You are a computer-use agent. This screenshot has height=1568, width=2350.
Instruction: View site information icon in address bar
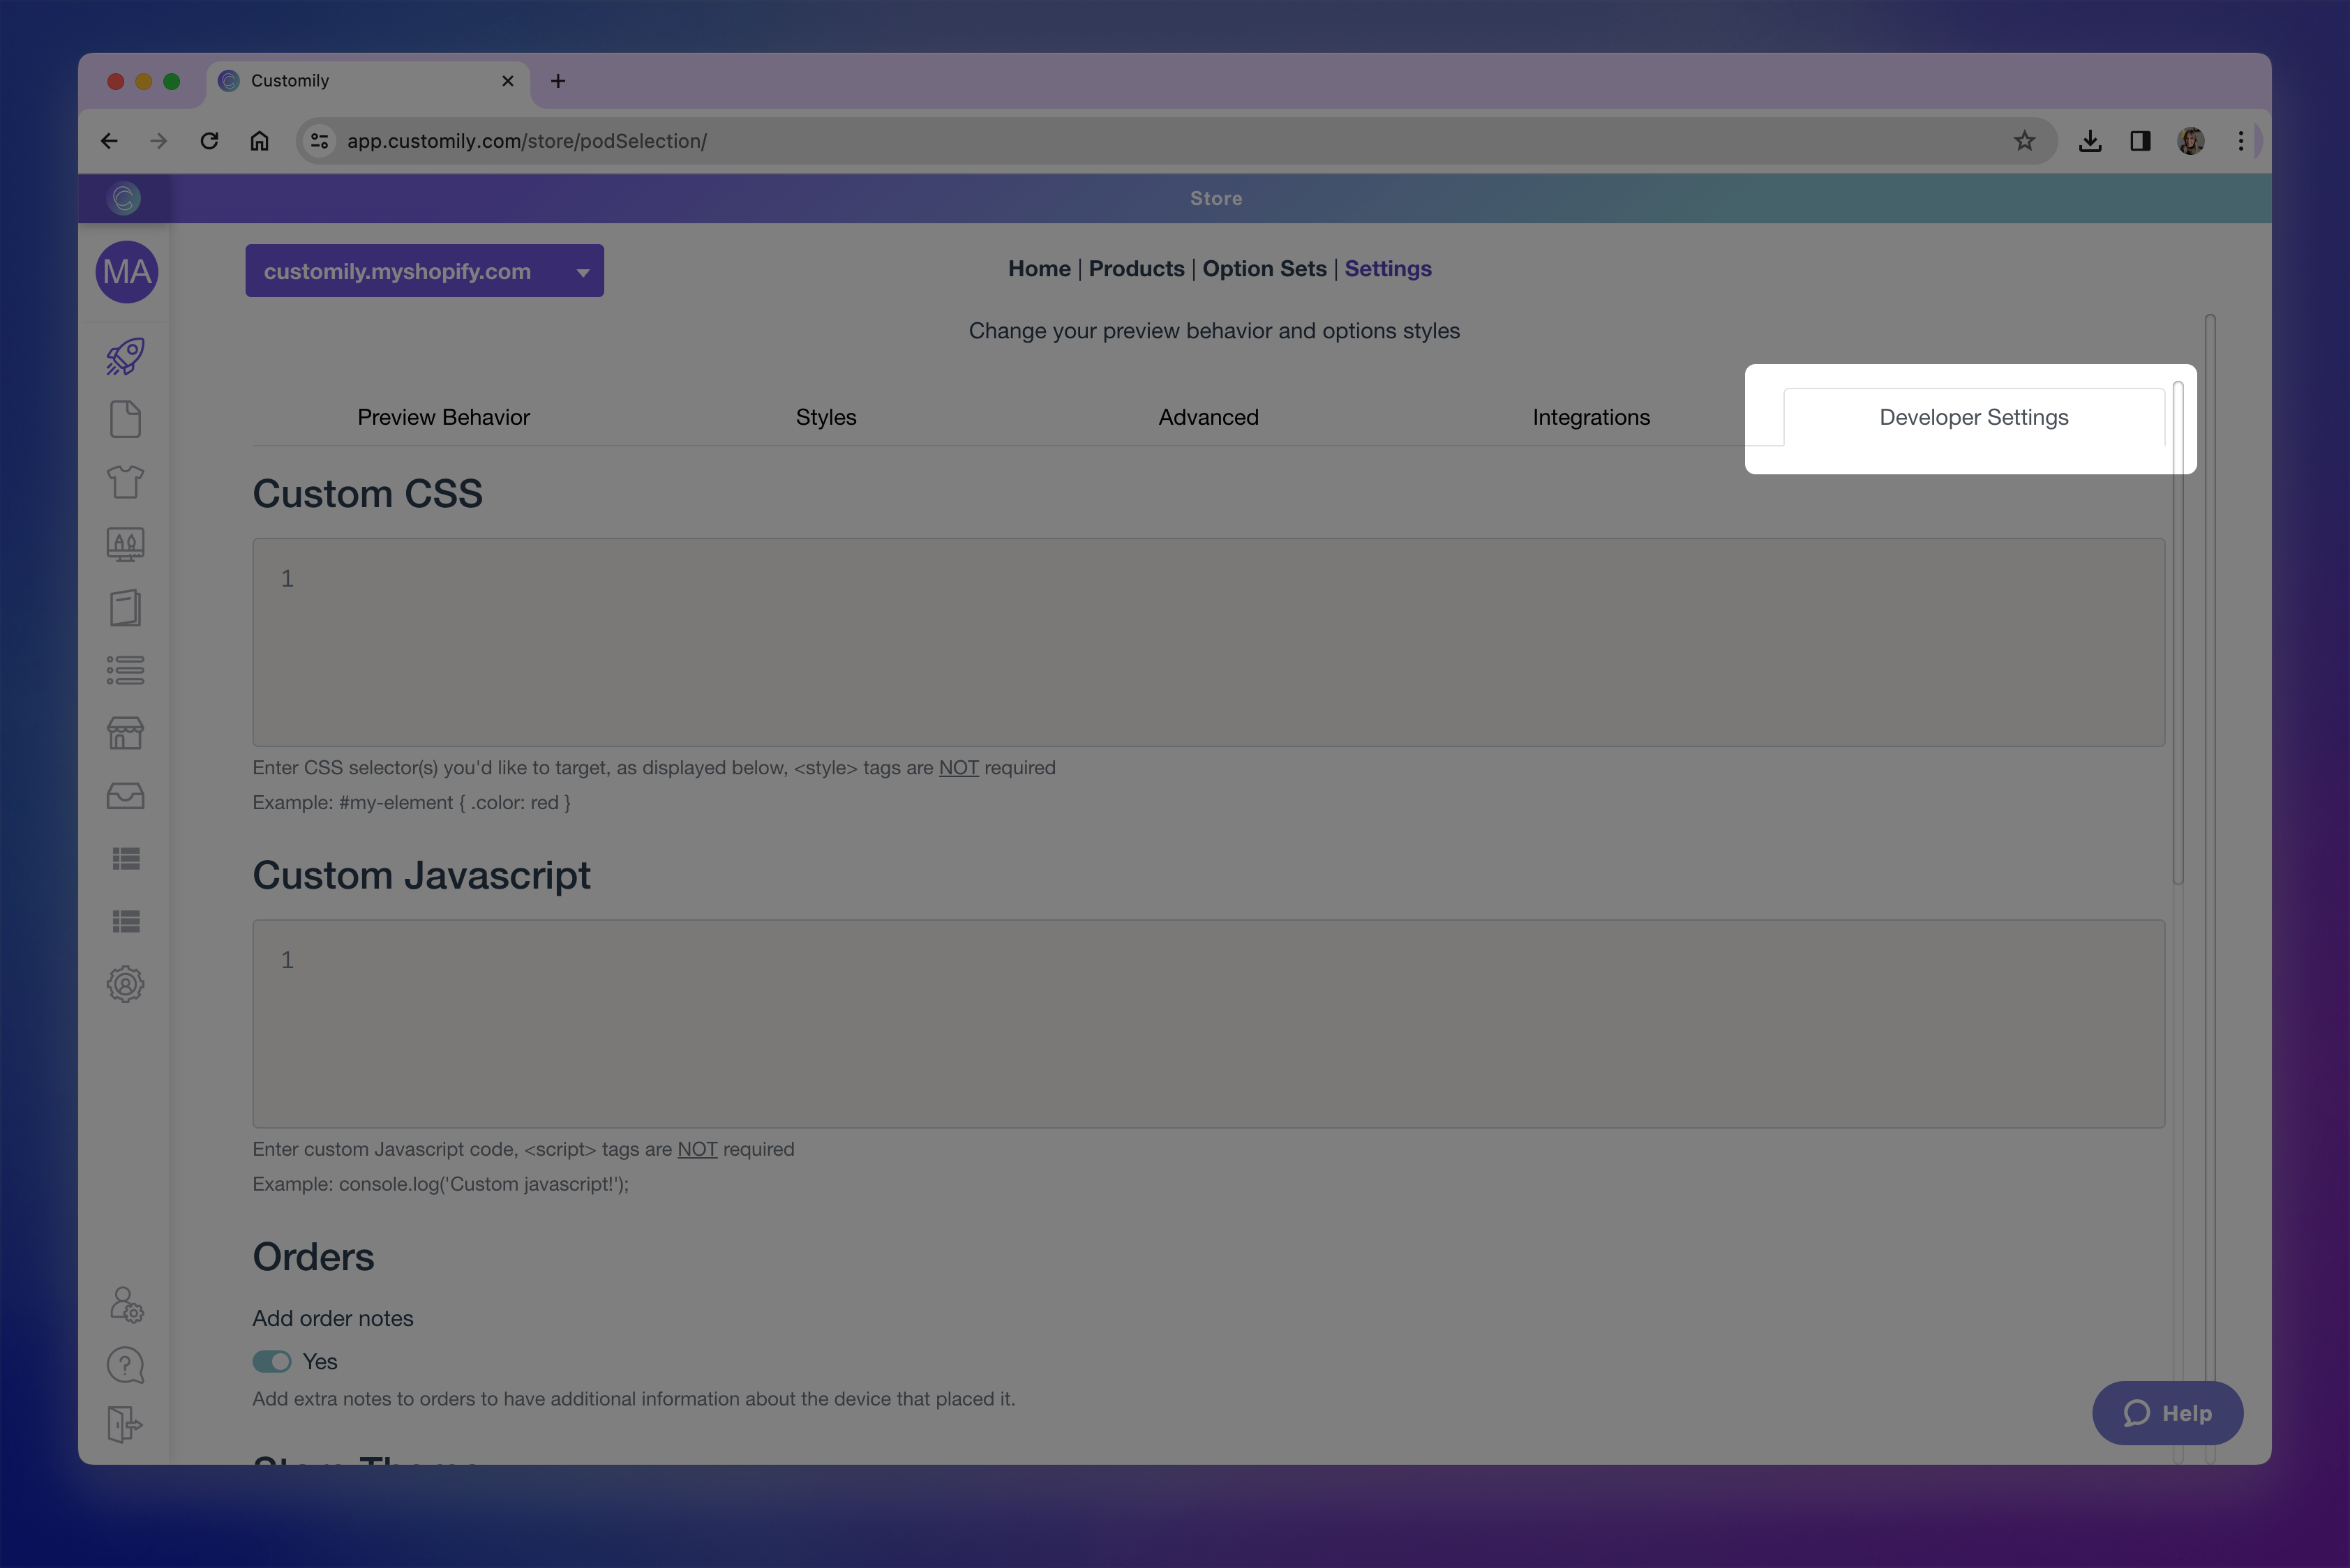319,141
